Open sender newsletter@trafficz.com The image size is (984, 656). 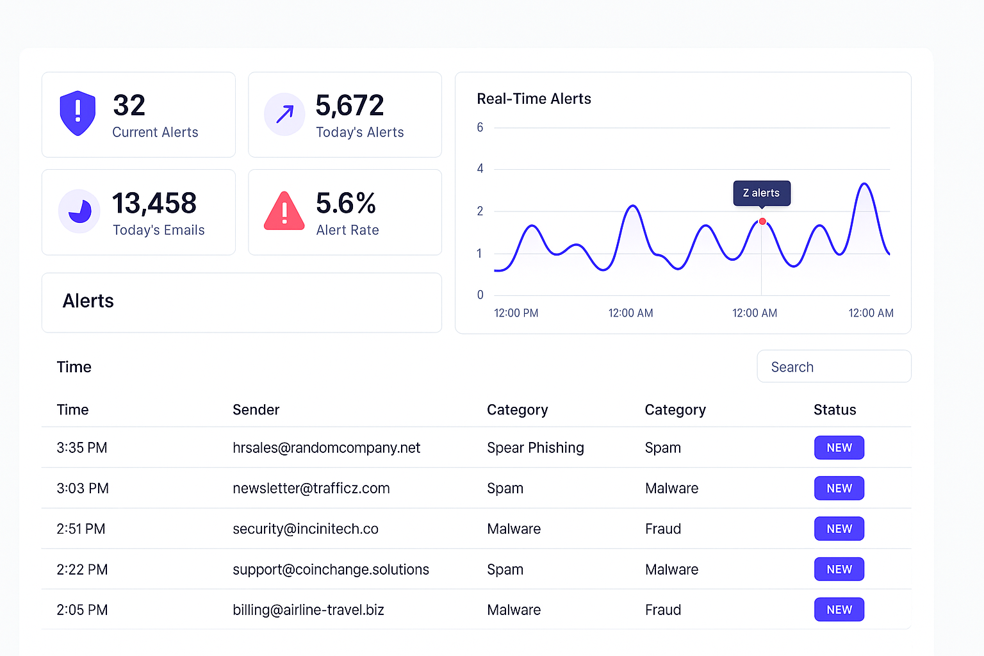pyautogui.click(x=311, y=488)
